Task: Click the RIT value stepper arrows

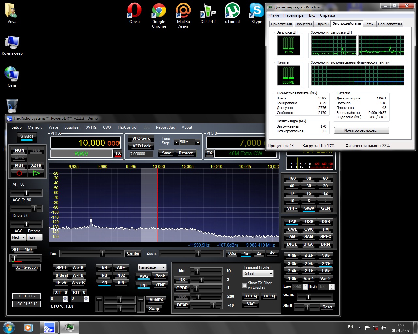Action: coord(86,299)
